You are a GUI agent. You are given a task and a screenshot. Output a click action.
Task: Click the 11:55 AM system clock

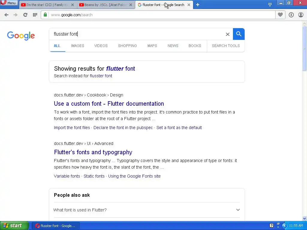pos(296,226)
